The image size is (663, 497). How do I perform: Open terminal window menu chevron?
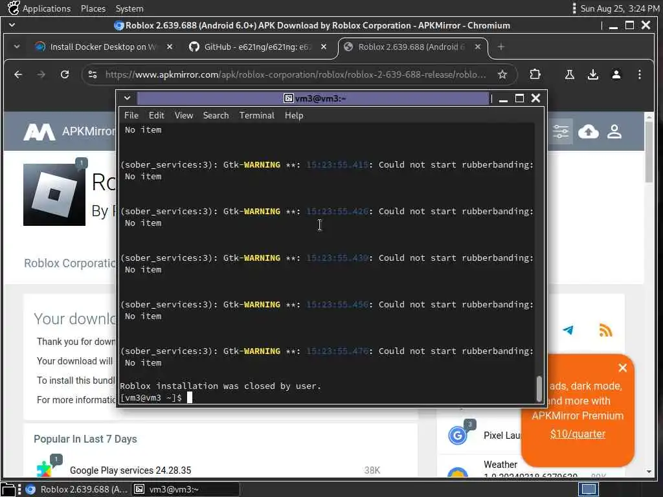tap(127, 98)
